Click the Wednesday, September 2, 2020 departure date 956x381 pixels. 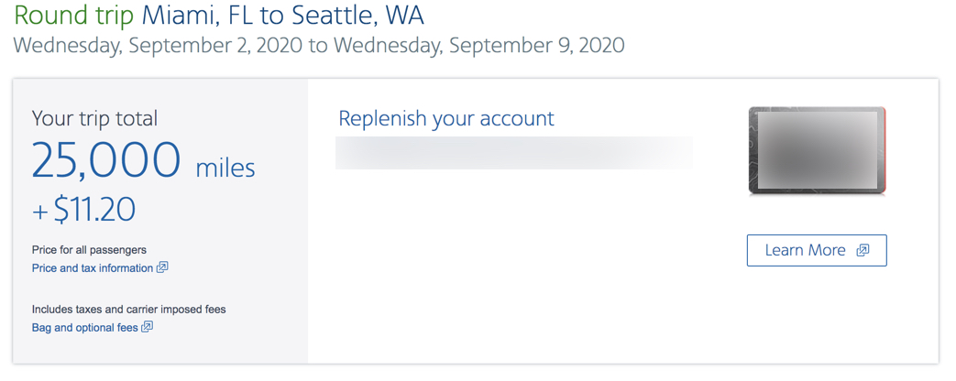158,45
